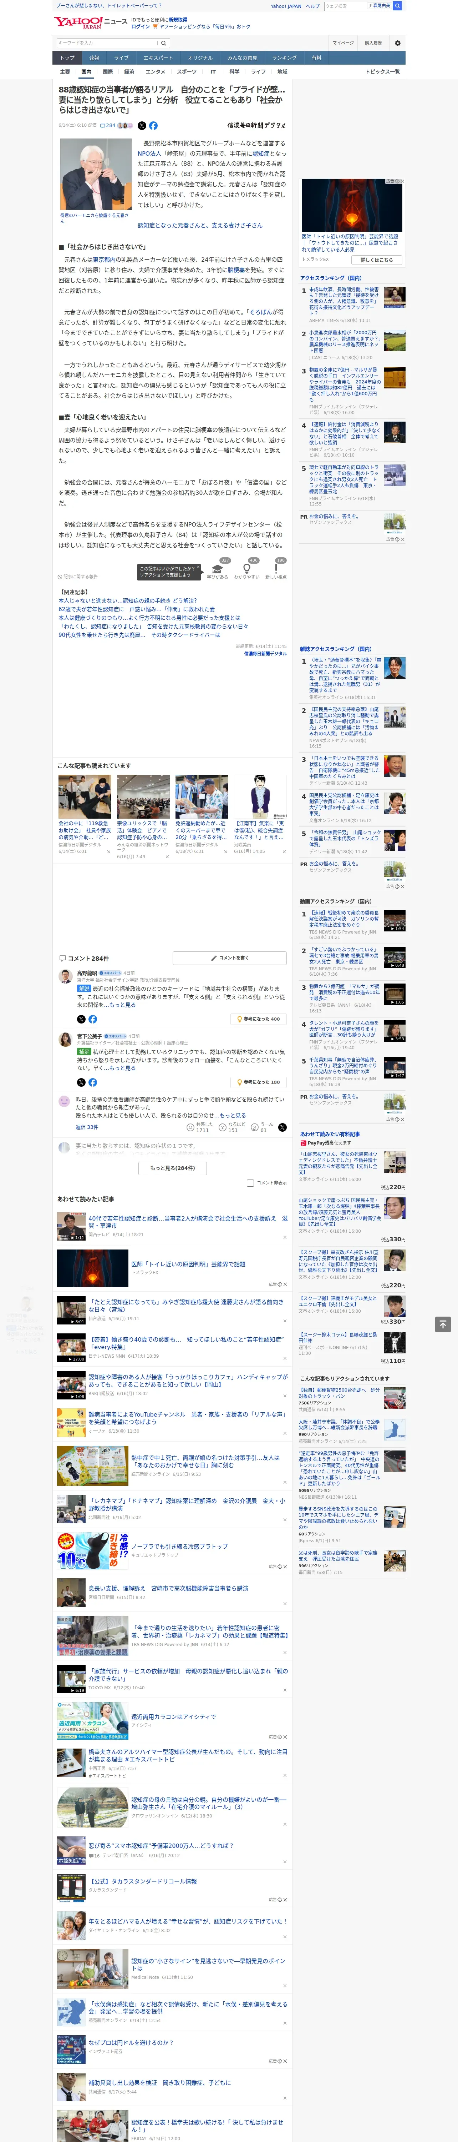Share the user comment on X
The width and height of the screenshot is (458, 2142).
(282, 1127)
